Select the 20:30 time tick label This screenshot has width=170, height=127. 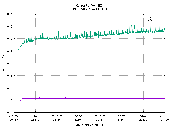pyautogui.click(x=14, y=120)
